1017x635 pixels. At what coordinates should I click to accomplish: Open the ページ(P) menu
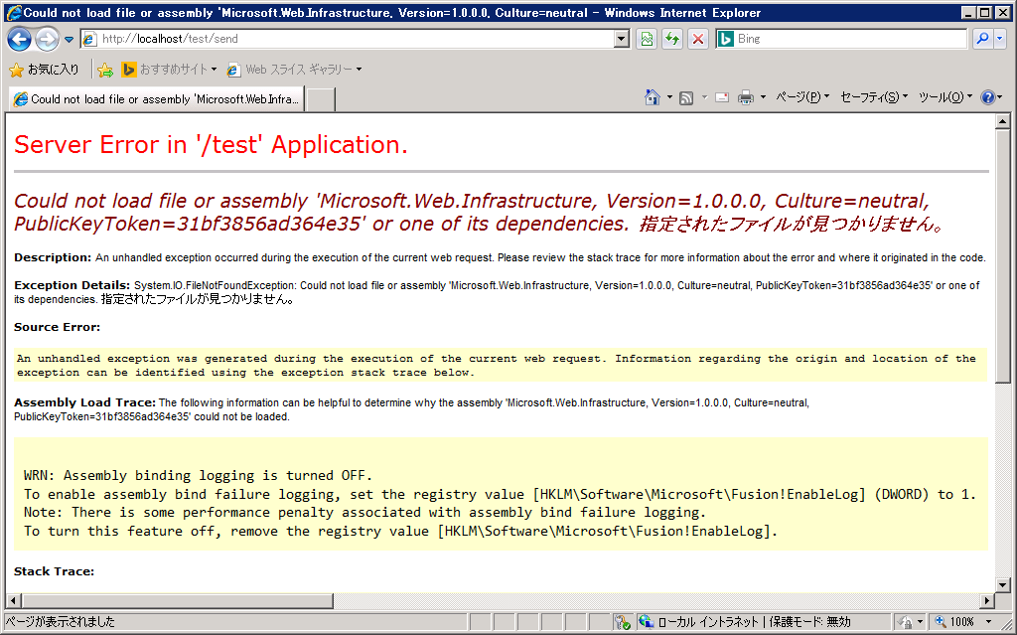point(802,97)
